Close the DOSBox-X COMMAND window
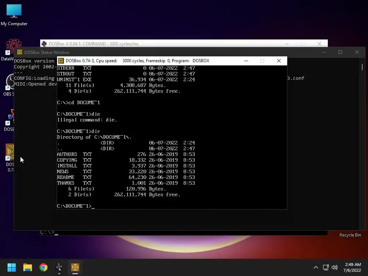 click(x=319, y=44)
